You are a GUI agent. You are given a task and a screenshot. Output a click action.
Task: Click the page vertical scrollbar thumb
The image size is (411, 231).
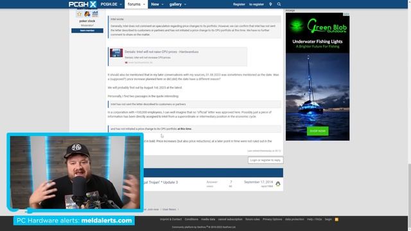click(x=409, y=190)
